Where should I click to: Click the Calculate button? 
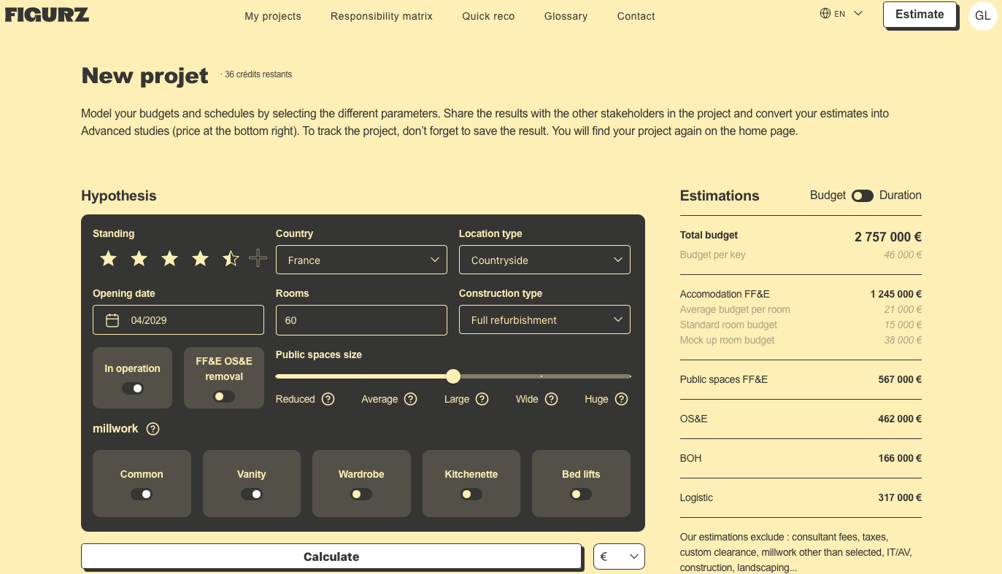(331, 556)
